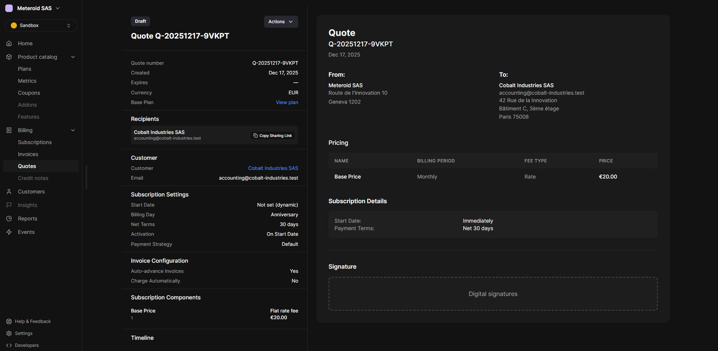Click the Billing receipt icon
718x351 pixels.
(9, 130)
